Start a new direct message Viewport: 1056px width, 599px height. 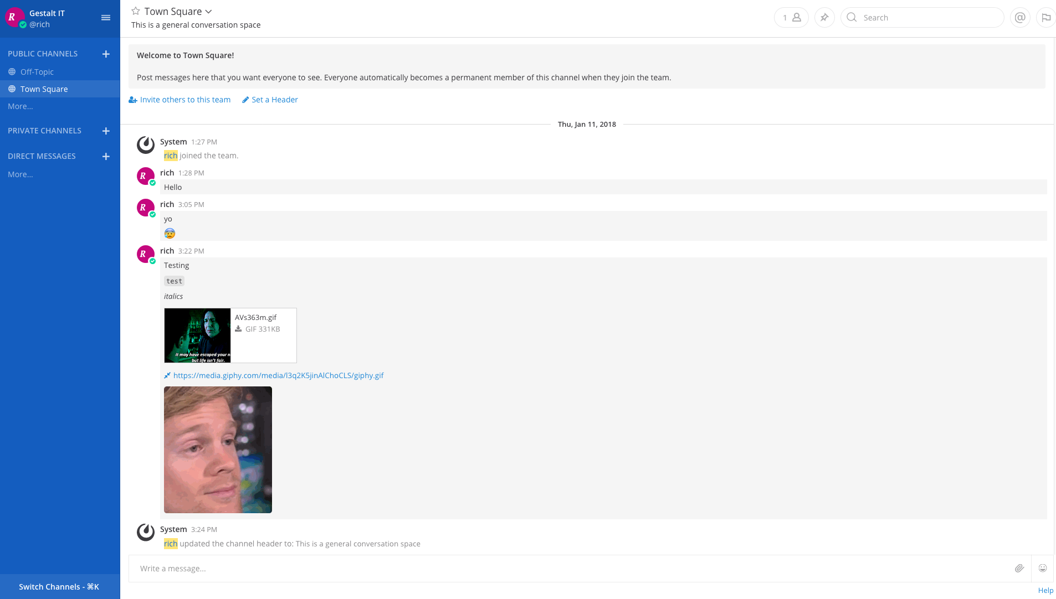106,156
